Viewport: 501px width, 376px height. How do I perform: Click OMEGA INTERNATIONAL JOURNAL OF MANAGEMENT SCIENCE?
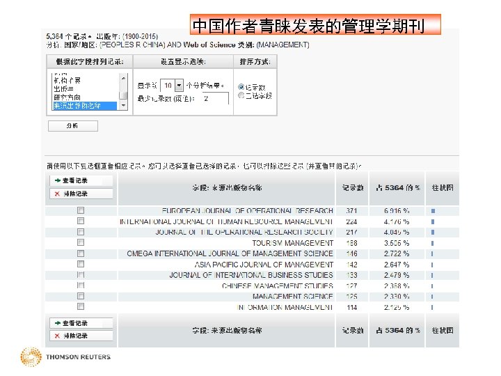click(230, 253)
